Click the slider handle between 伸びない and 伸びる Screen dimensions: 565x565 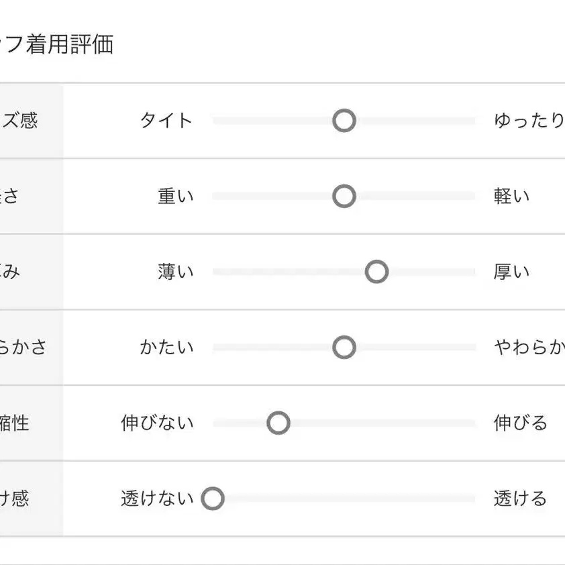tap(278, 423)
